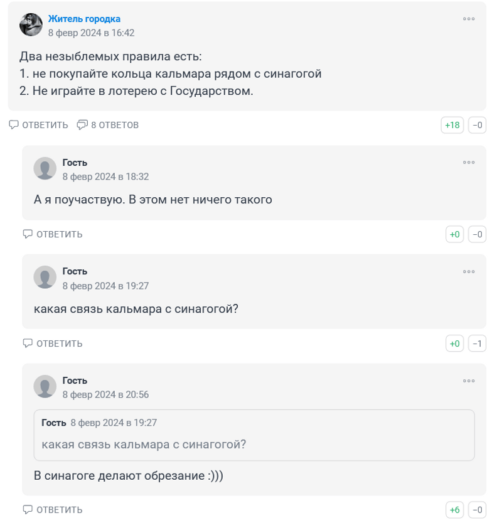Click guest avatar on 20:56 comment

click(45, 386)
